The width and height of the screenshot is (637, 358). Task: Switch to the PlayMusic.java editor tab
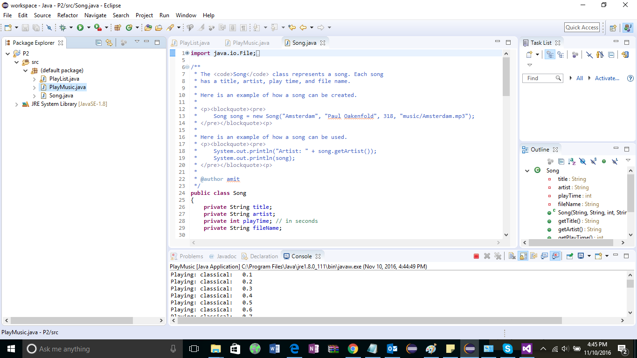251,43
